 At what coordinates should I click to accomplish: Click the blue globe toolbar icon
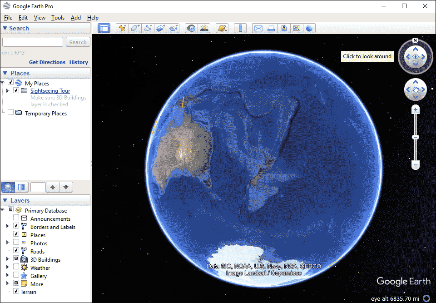309,28
